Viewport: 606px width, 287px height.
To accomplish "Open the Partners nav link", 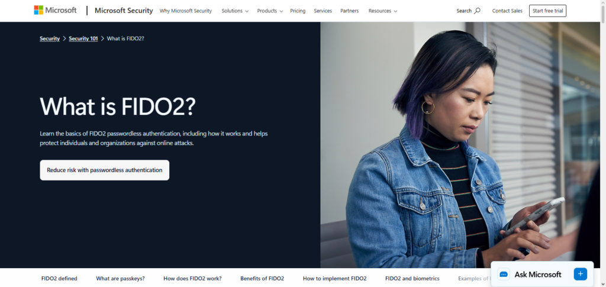I will pos(349,11).
